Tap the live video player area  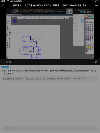[x=50, y=34]
